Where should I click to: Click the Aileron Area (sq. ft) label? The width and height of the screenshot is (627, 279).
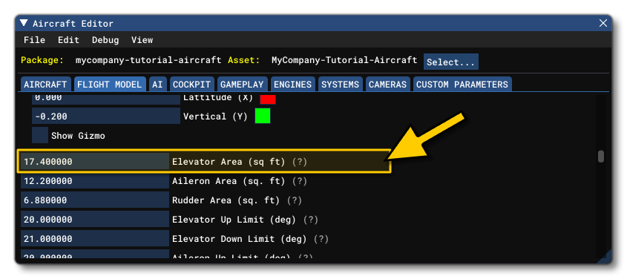(x=229, y=181)
